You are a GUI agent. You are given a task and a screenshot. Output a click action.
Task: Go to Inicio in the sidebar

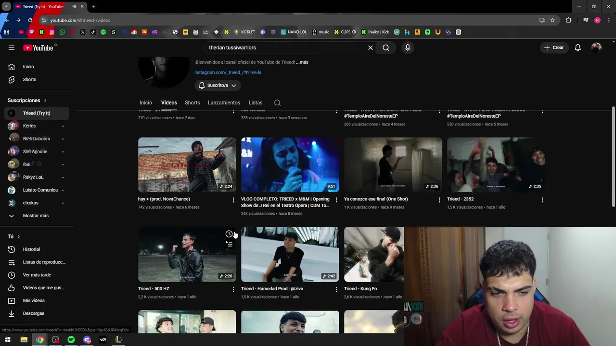point(37,67)
